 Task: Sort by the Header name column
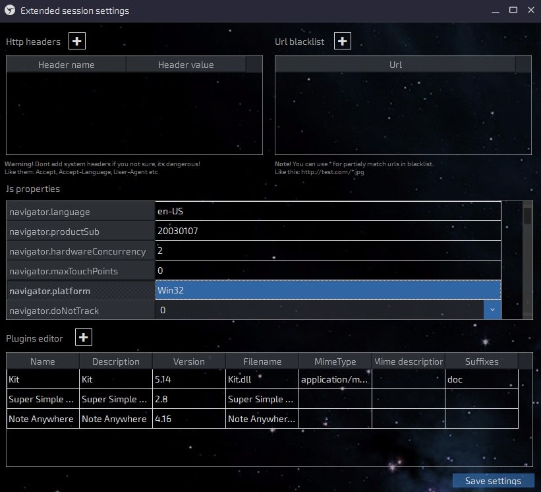(67, 65)
